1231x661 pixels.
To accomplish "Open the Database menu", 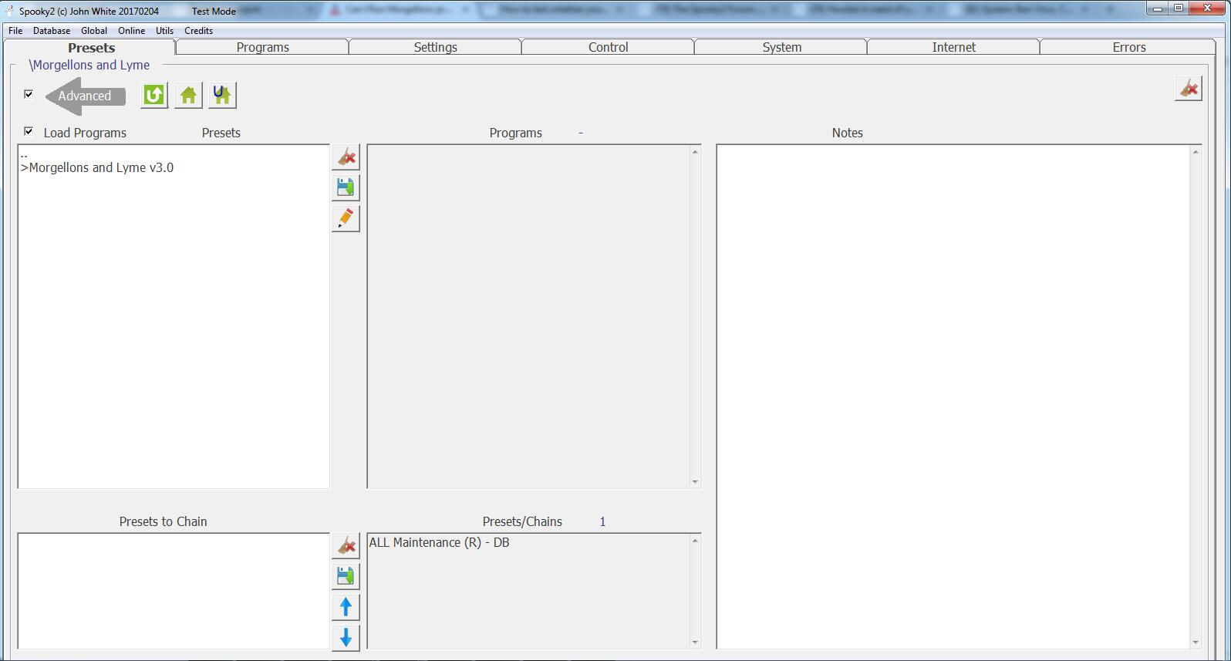I will point(52,31).
